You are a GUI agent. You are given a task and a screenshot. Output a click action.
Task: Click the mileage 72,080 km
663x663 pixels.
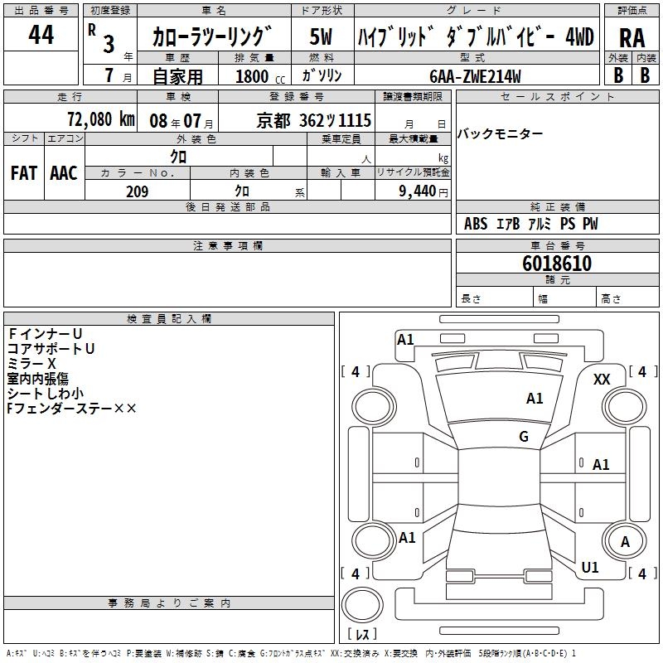tap(101, 119)
